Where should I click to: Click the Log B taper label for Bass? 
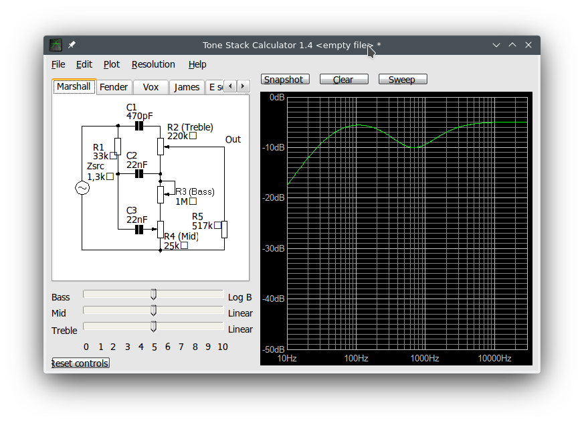(240, 297)
